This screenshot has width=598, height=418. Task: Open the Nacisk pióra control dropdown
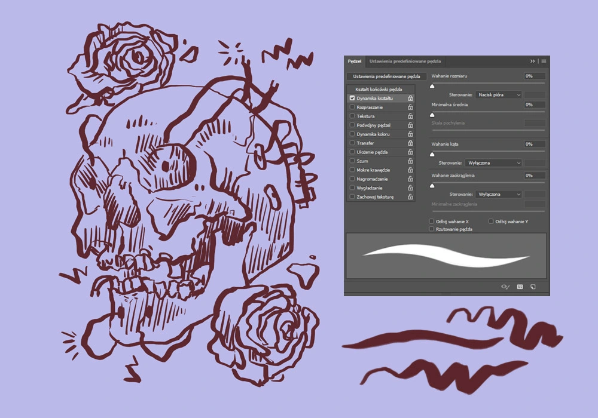[x=499, y=95]
